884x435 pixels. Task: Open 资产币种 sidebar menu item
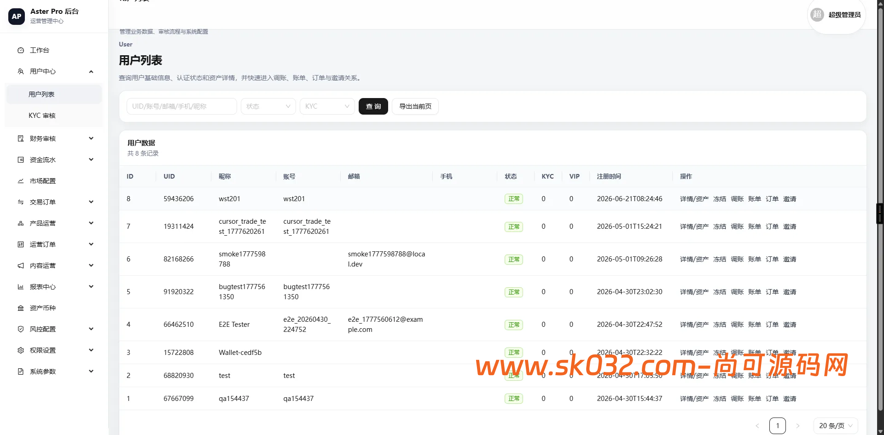pyautogui.click(x=54, y=308)
